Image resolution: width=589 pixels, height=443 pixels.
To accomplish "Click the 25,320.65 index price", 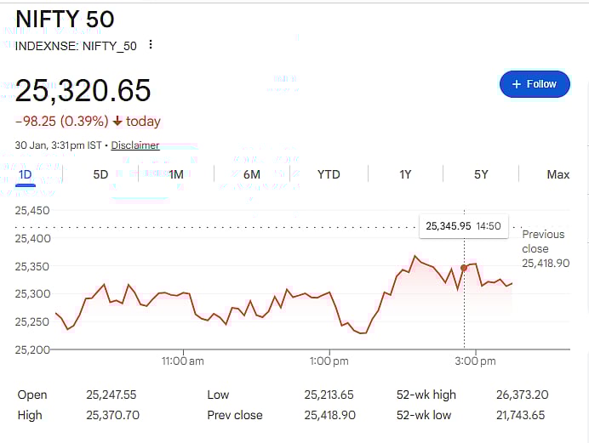I will coord(83,90).
